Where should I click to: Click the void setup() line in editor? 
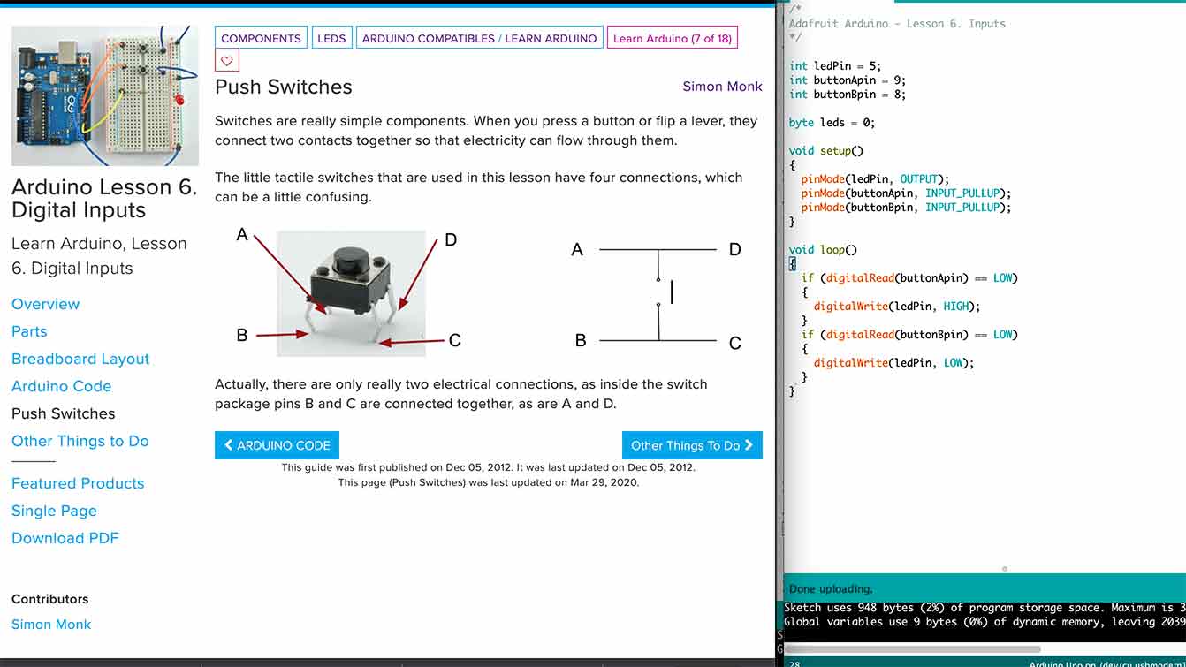point(826,151)
